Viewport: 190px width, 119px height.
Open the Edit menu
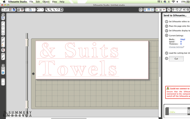click(x=38, y=2)
